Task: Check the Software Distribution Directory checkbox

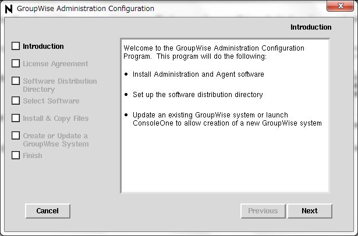Action: (16, 81)
